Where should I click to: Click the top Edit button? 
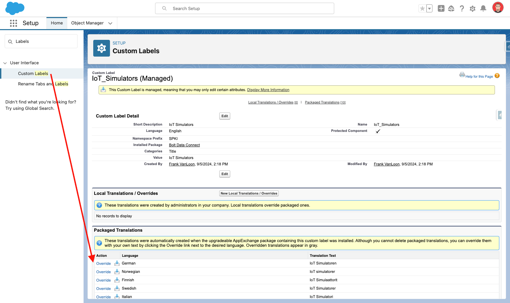[x=225, y=116]
